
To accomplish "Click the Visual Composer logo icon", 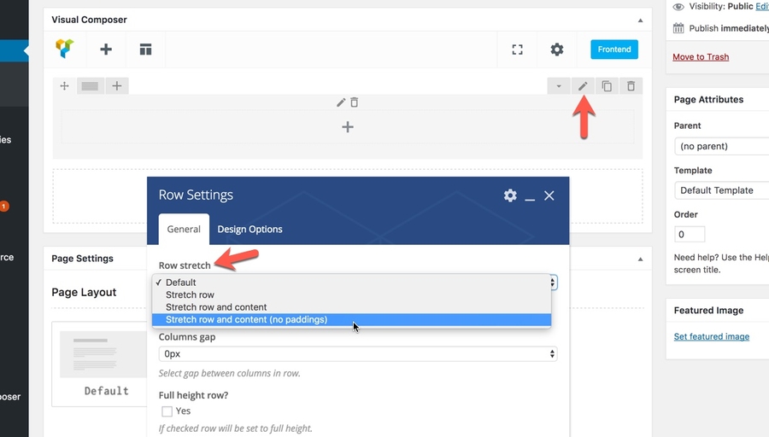I will click(x=64, y=50).
